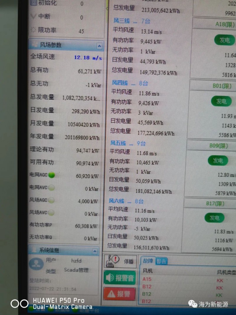Click the 风场参数 header icon
This screenshot has height=315, width=236.
click(35, 45)
